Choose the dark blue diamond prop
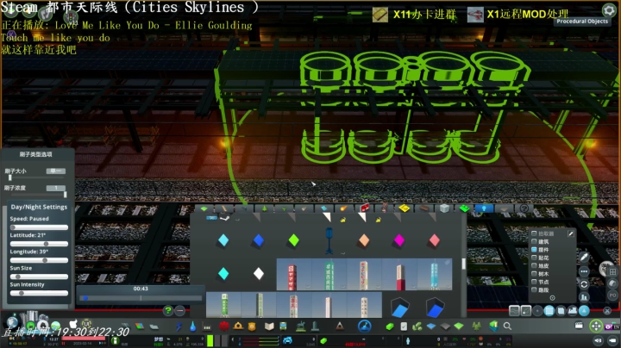Screen dimensions: 621x348 259,240
